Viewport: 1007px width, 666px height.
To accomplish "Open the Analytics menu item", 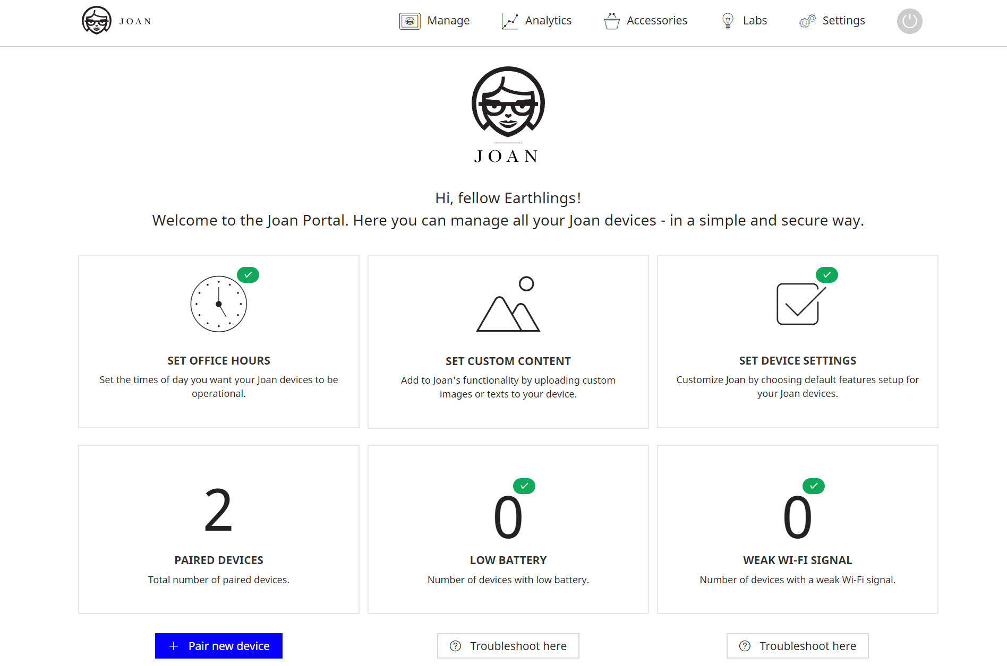I will click(548, 21).
